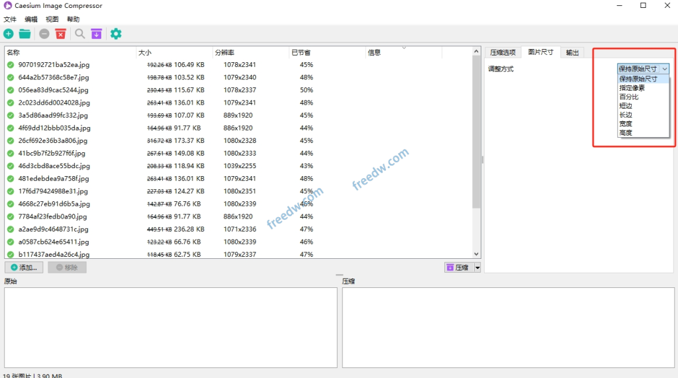Screen dimensions: 678x378
Task: Click the gray remove item toolbar icon
Action: [x=44, y=34]
